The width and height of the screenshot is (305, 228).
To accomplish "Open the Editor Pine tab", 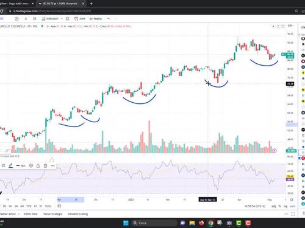I will coord(30,214).
